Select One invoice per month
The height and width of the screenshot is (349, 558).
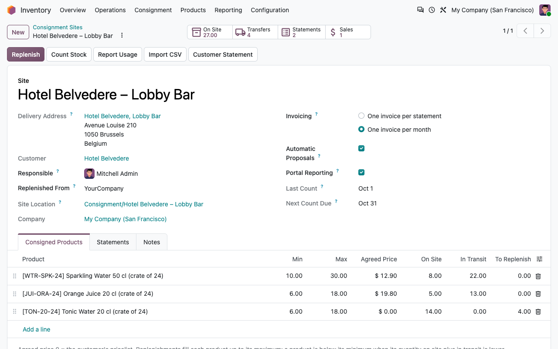click(x=361, y=129)
